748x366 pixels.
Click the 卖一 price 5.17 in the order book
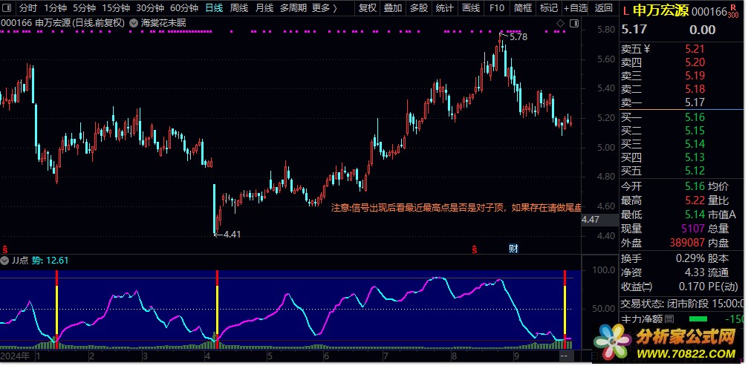pyautogui.click(x=695, y=102)
